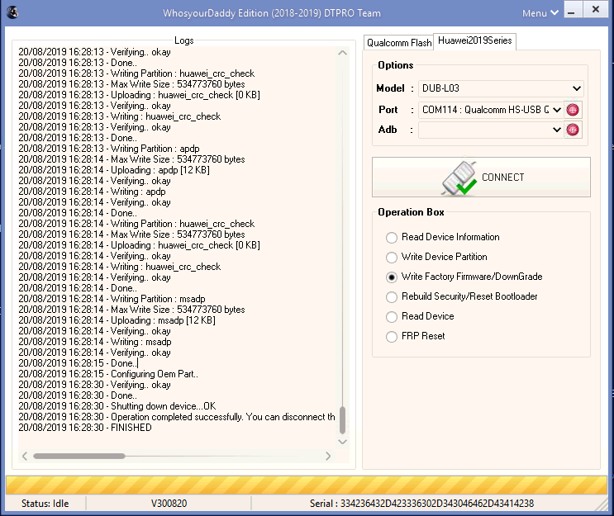Open the Menu in the title bar
614x516 pixels.
click(x=539, y=13)
